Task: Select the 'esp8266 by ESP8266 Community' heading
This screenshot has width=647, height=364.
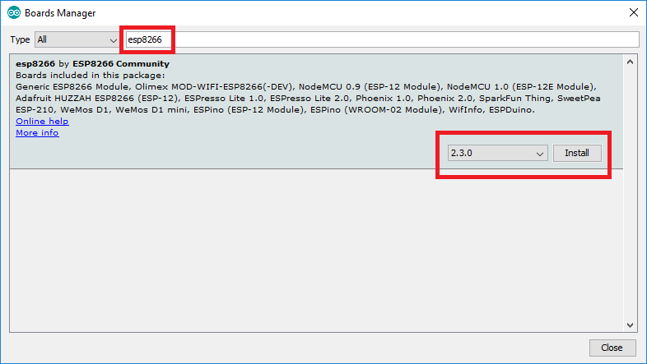Action: [92, 64]
